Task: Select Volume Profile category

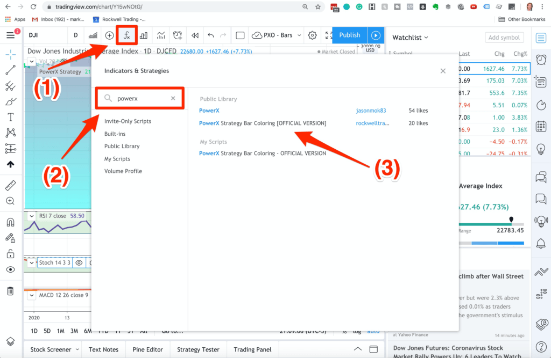Action: click(123, 171)
